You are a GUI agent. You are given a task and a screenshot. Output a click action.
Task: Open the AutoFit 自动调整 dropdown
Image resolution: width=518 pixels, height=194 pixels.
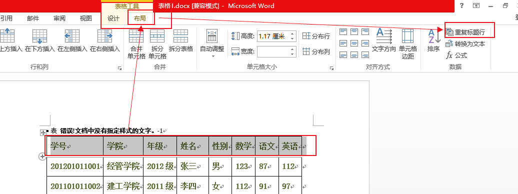pos(212,44)
